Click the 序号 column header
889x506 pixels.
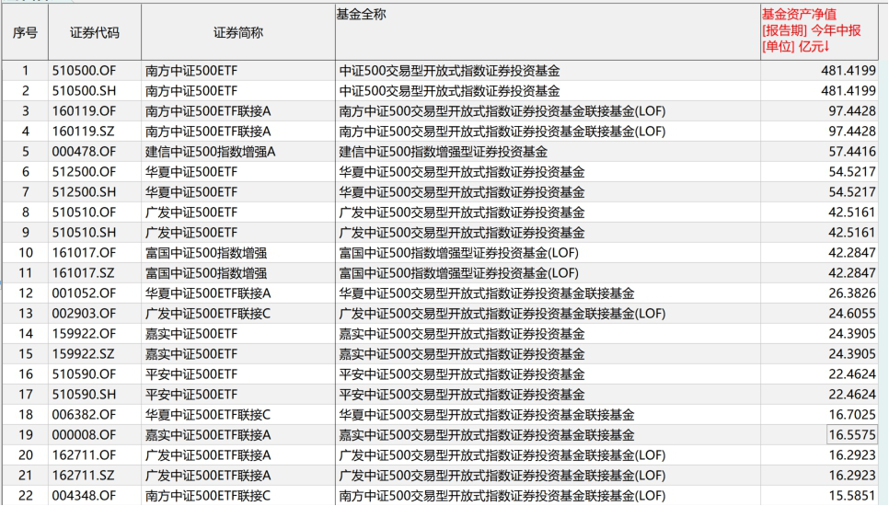(25, 33)
